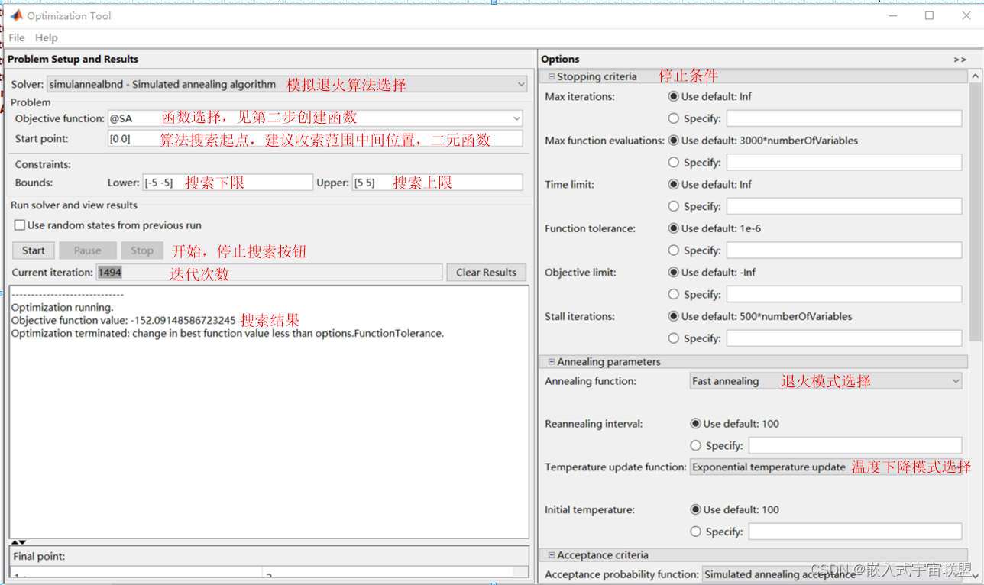Screen dimensions: 984x585
Task: Collapse the Stopping criteria section
Action: [551, 76]
